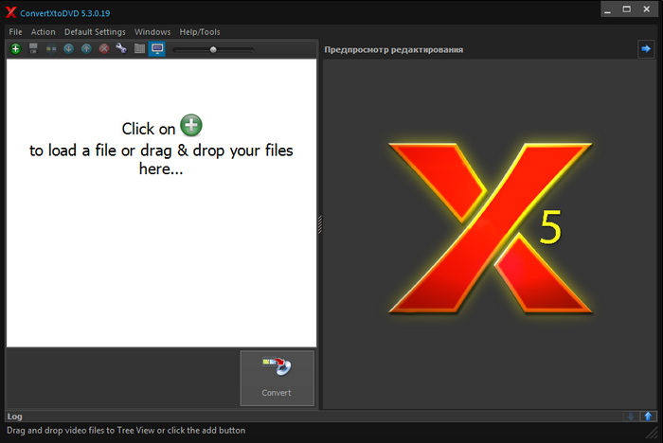Viewport: 663px width, 443px height.
Task: Click the toolbar size slider handle
Action: pyautogui.click(x=213, y=50)
